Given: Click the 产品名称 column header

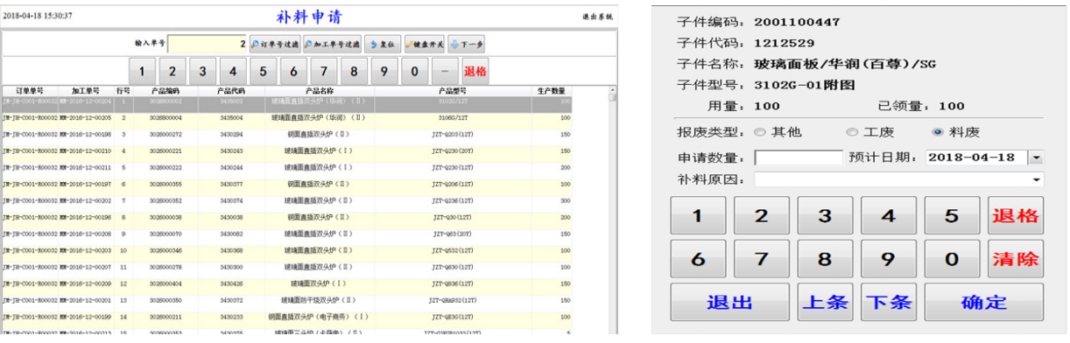Looking at the screenshot, I should 320,90.
